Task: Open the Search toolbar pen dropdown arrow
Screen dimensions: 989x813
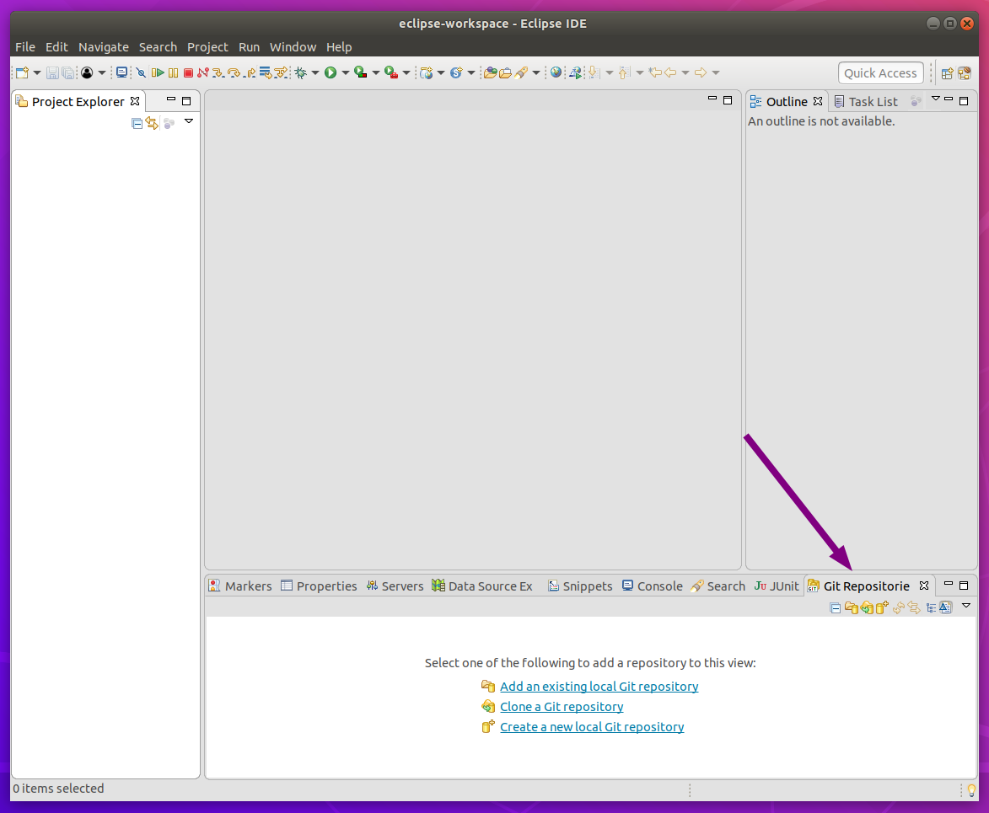Action: [536, 72]
